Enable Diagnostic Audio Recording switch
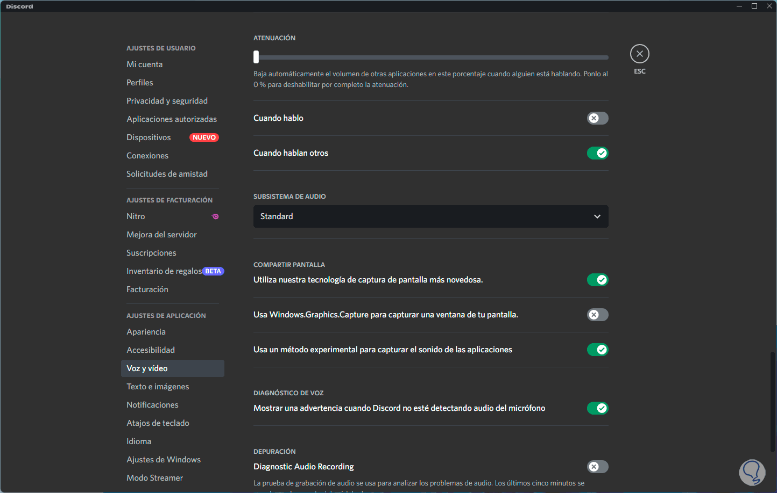Viewport: 777px width, 493px height. tap(597, 467)
